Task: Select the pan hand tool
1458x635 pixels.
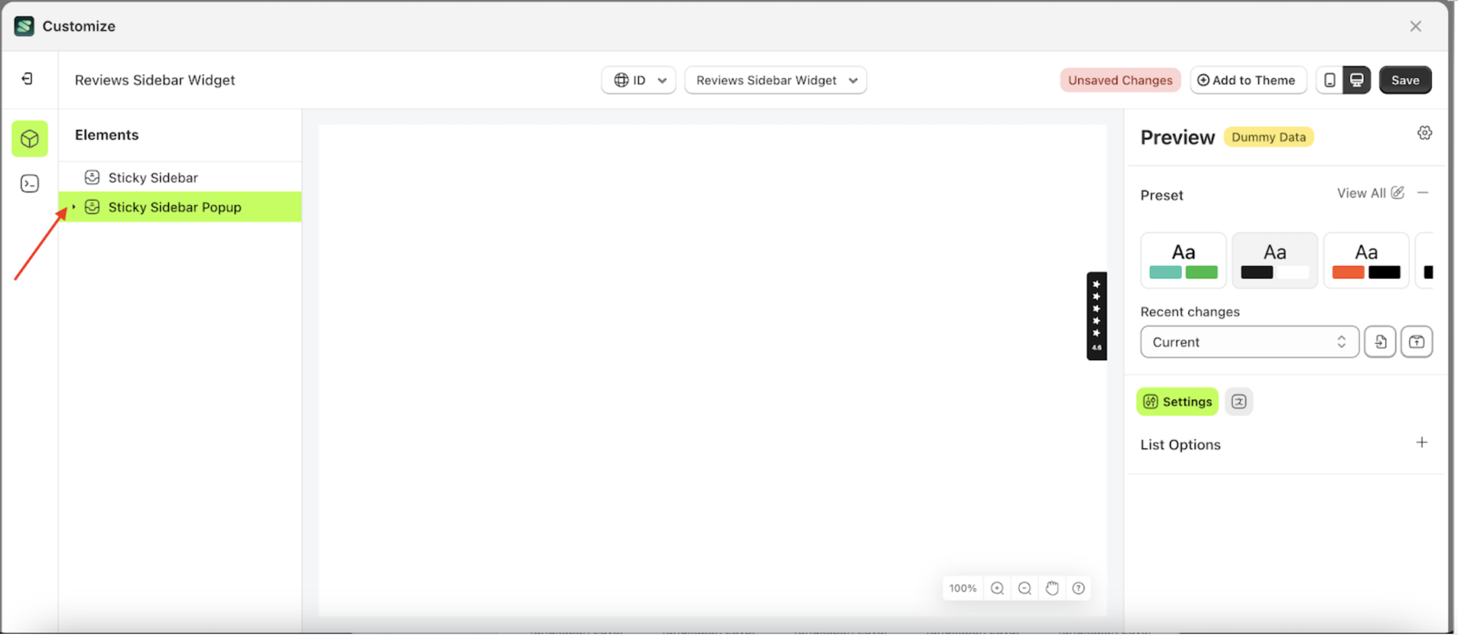Action: [1052, 588]
